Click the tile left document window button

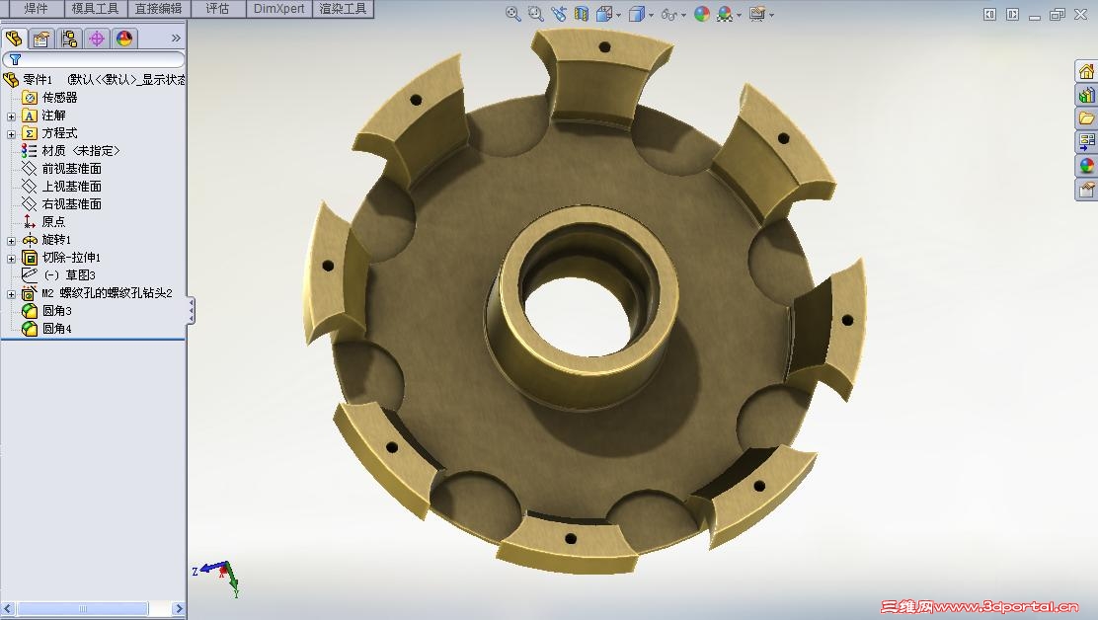pyautogui.click(x=989, y=15)
